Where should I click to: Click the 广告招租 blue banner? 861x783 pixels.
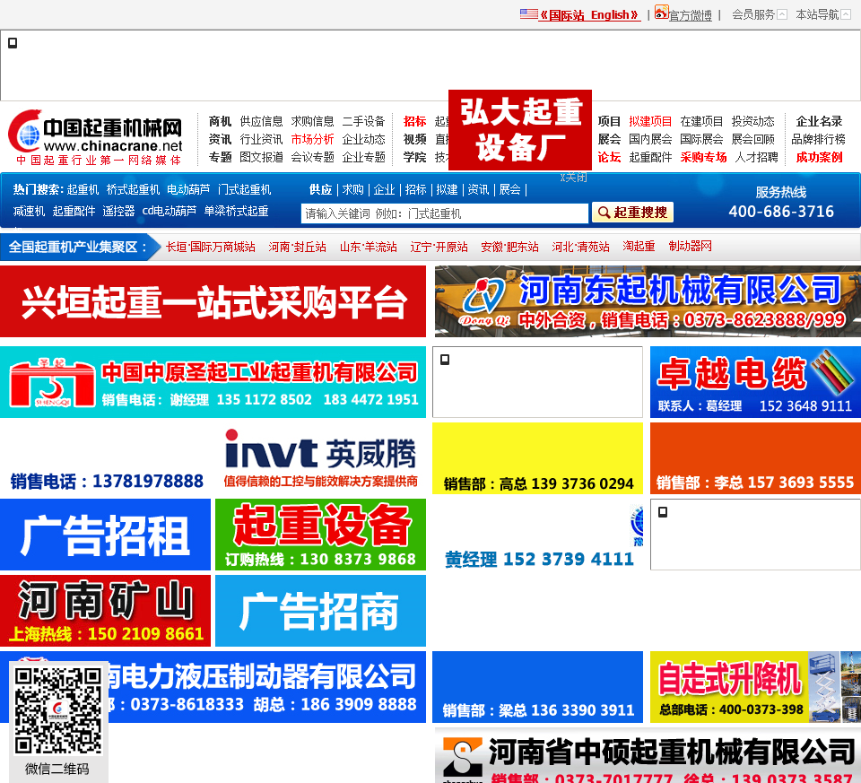click(x=106, y=535)
